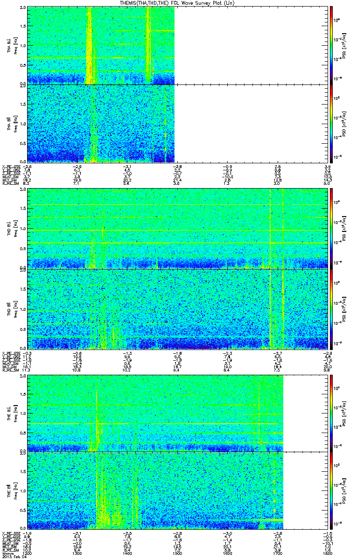Image resolution: width=350 pixels, height=560 pixels.
Task: Click the '1300' time tick label
Action: tap(77, 553)
